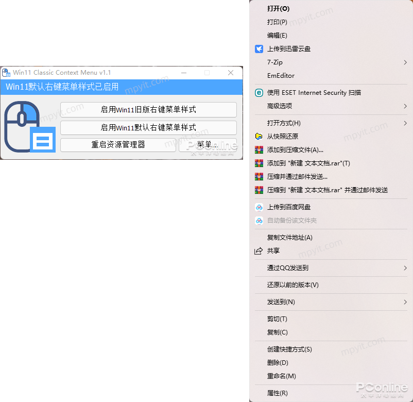Viewport: 413px width, 402px height.
Task: Minimize the Win11 Classic Context Menu window
Action: (x=184, y=73)
